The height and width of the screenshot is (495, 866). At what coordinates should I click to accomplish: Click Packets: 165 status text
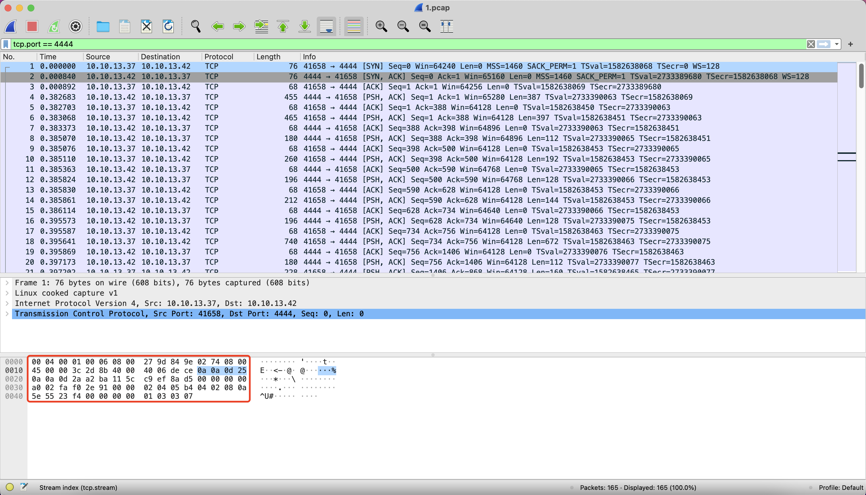coord(638,488)
